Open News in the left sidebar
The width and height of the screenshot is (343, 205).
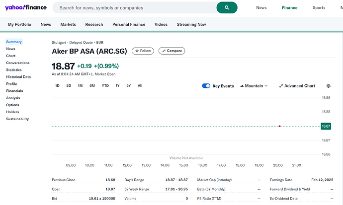(x=10, y=49)
